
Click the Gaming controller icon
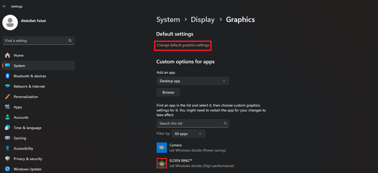click(8, 138)
